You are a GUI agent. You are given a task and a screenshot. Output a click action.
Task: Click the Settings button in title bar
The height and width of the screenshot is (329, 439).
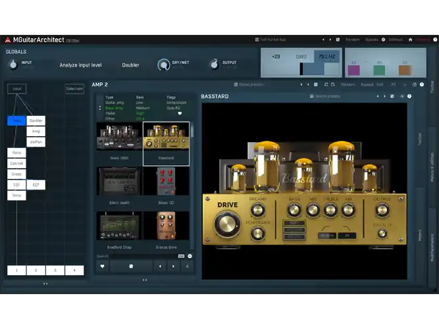click(x=396, y=39)
